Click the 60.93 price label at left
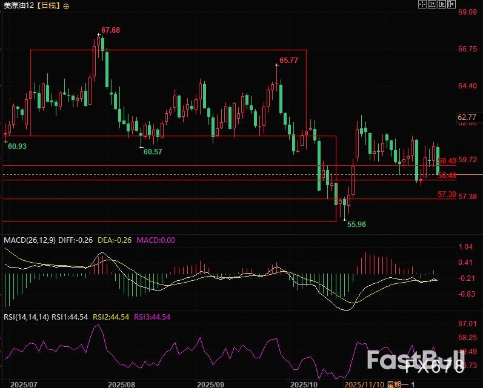This screenshot has height=388, width=483. click(x=16, y=146)
